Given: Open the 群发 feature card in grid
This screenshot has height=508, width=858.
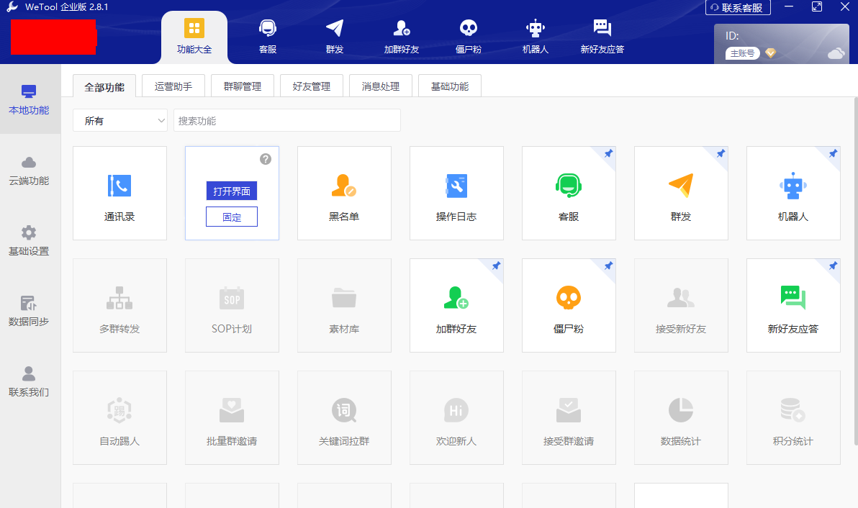Looking at the screenshot, I should 681,193.
